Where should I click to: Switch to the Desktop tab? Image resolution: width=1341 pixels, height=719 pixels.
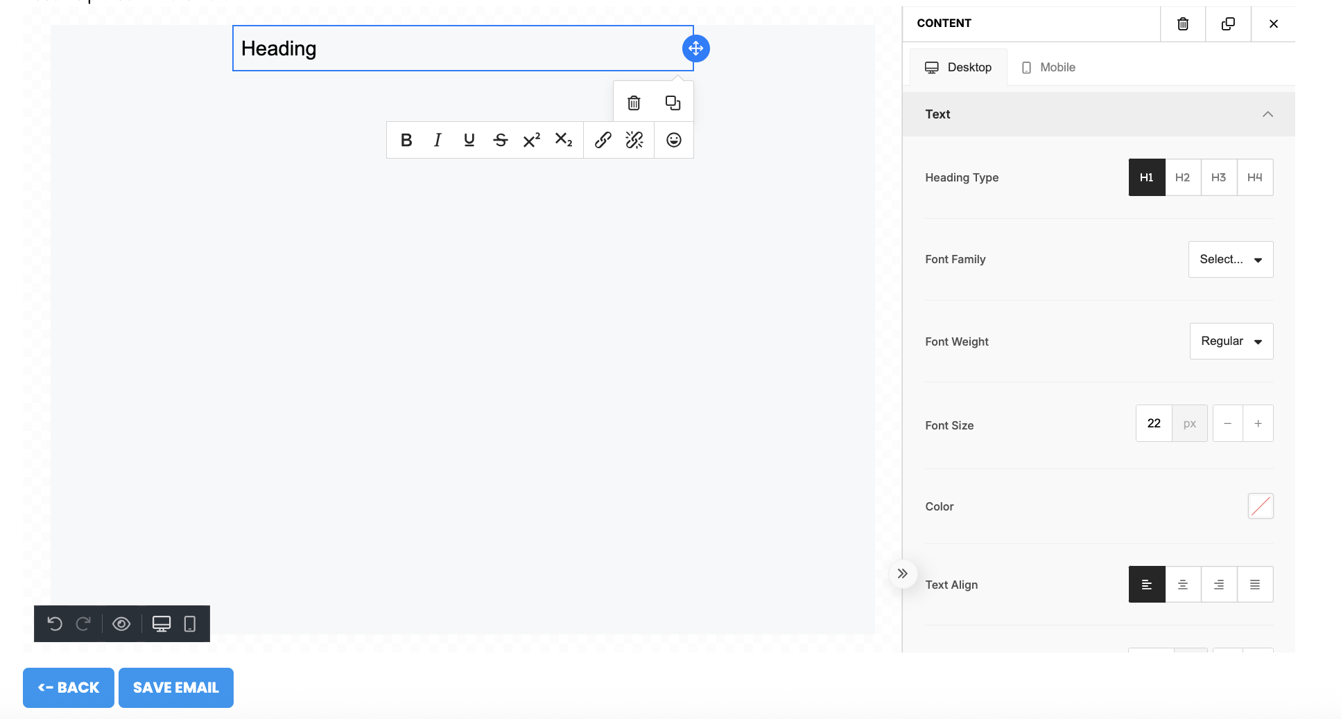(959, 67)
